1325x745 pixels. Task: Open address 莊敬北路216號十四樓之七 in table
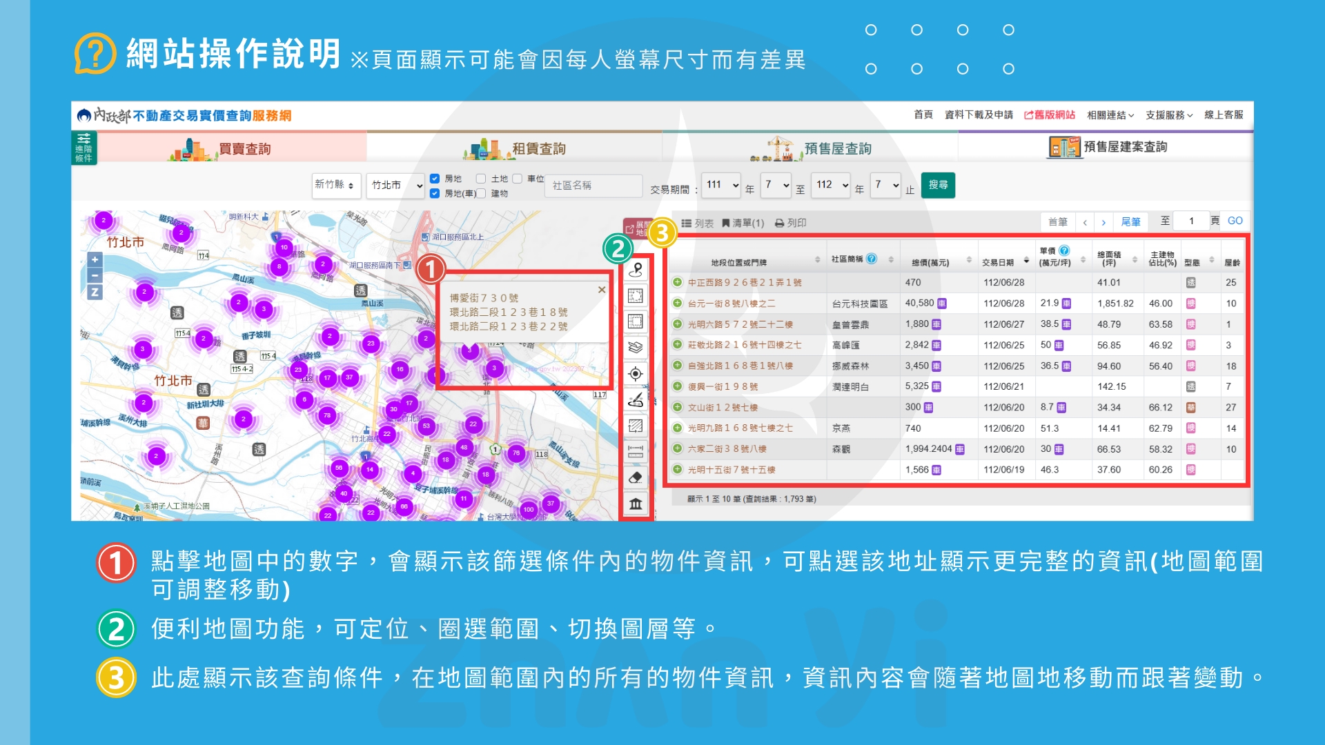coord(745,345)
